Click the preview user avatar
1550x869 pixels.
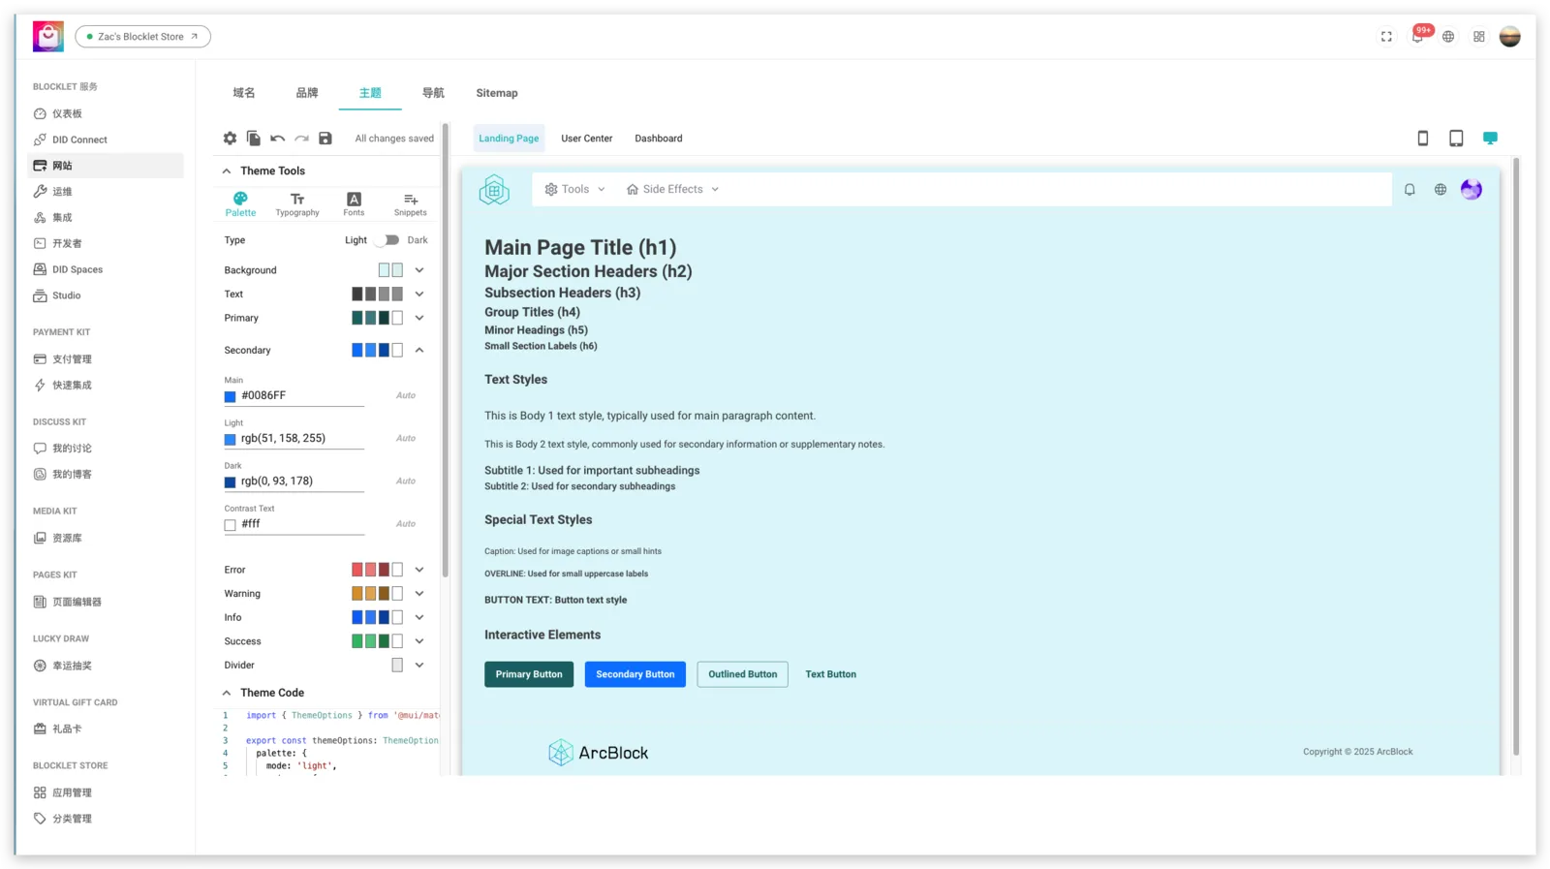(1472, 190)
